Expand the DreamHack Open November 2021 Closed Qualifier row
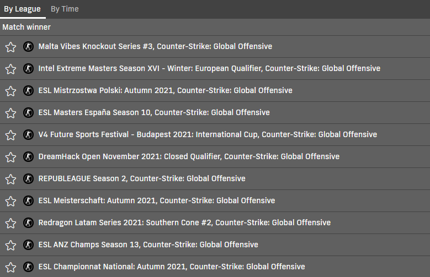 coord(215,157)
